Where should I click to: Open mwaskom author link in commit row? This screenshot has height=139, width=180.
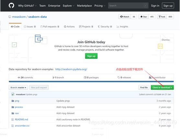coord(20,94)
